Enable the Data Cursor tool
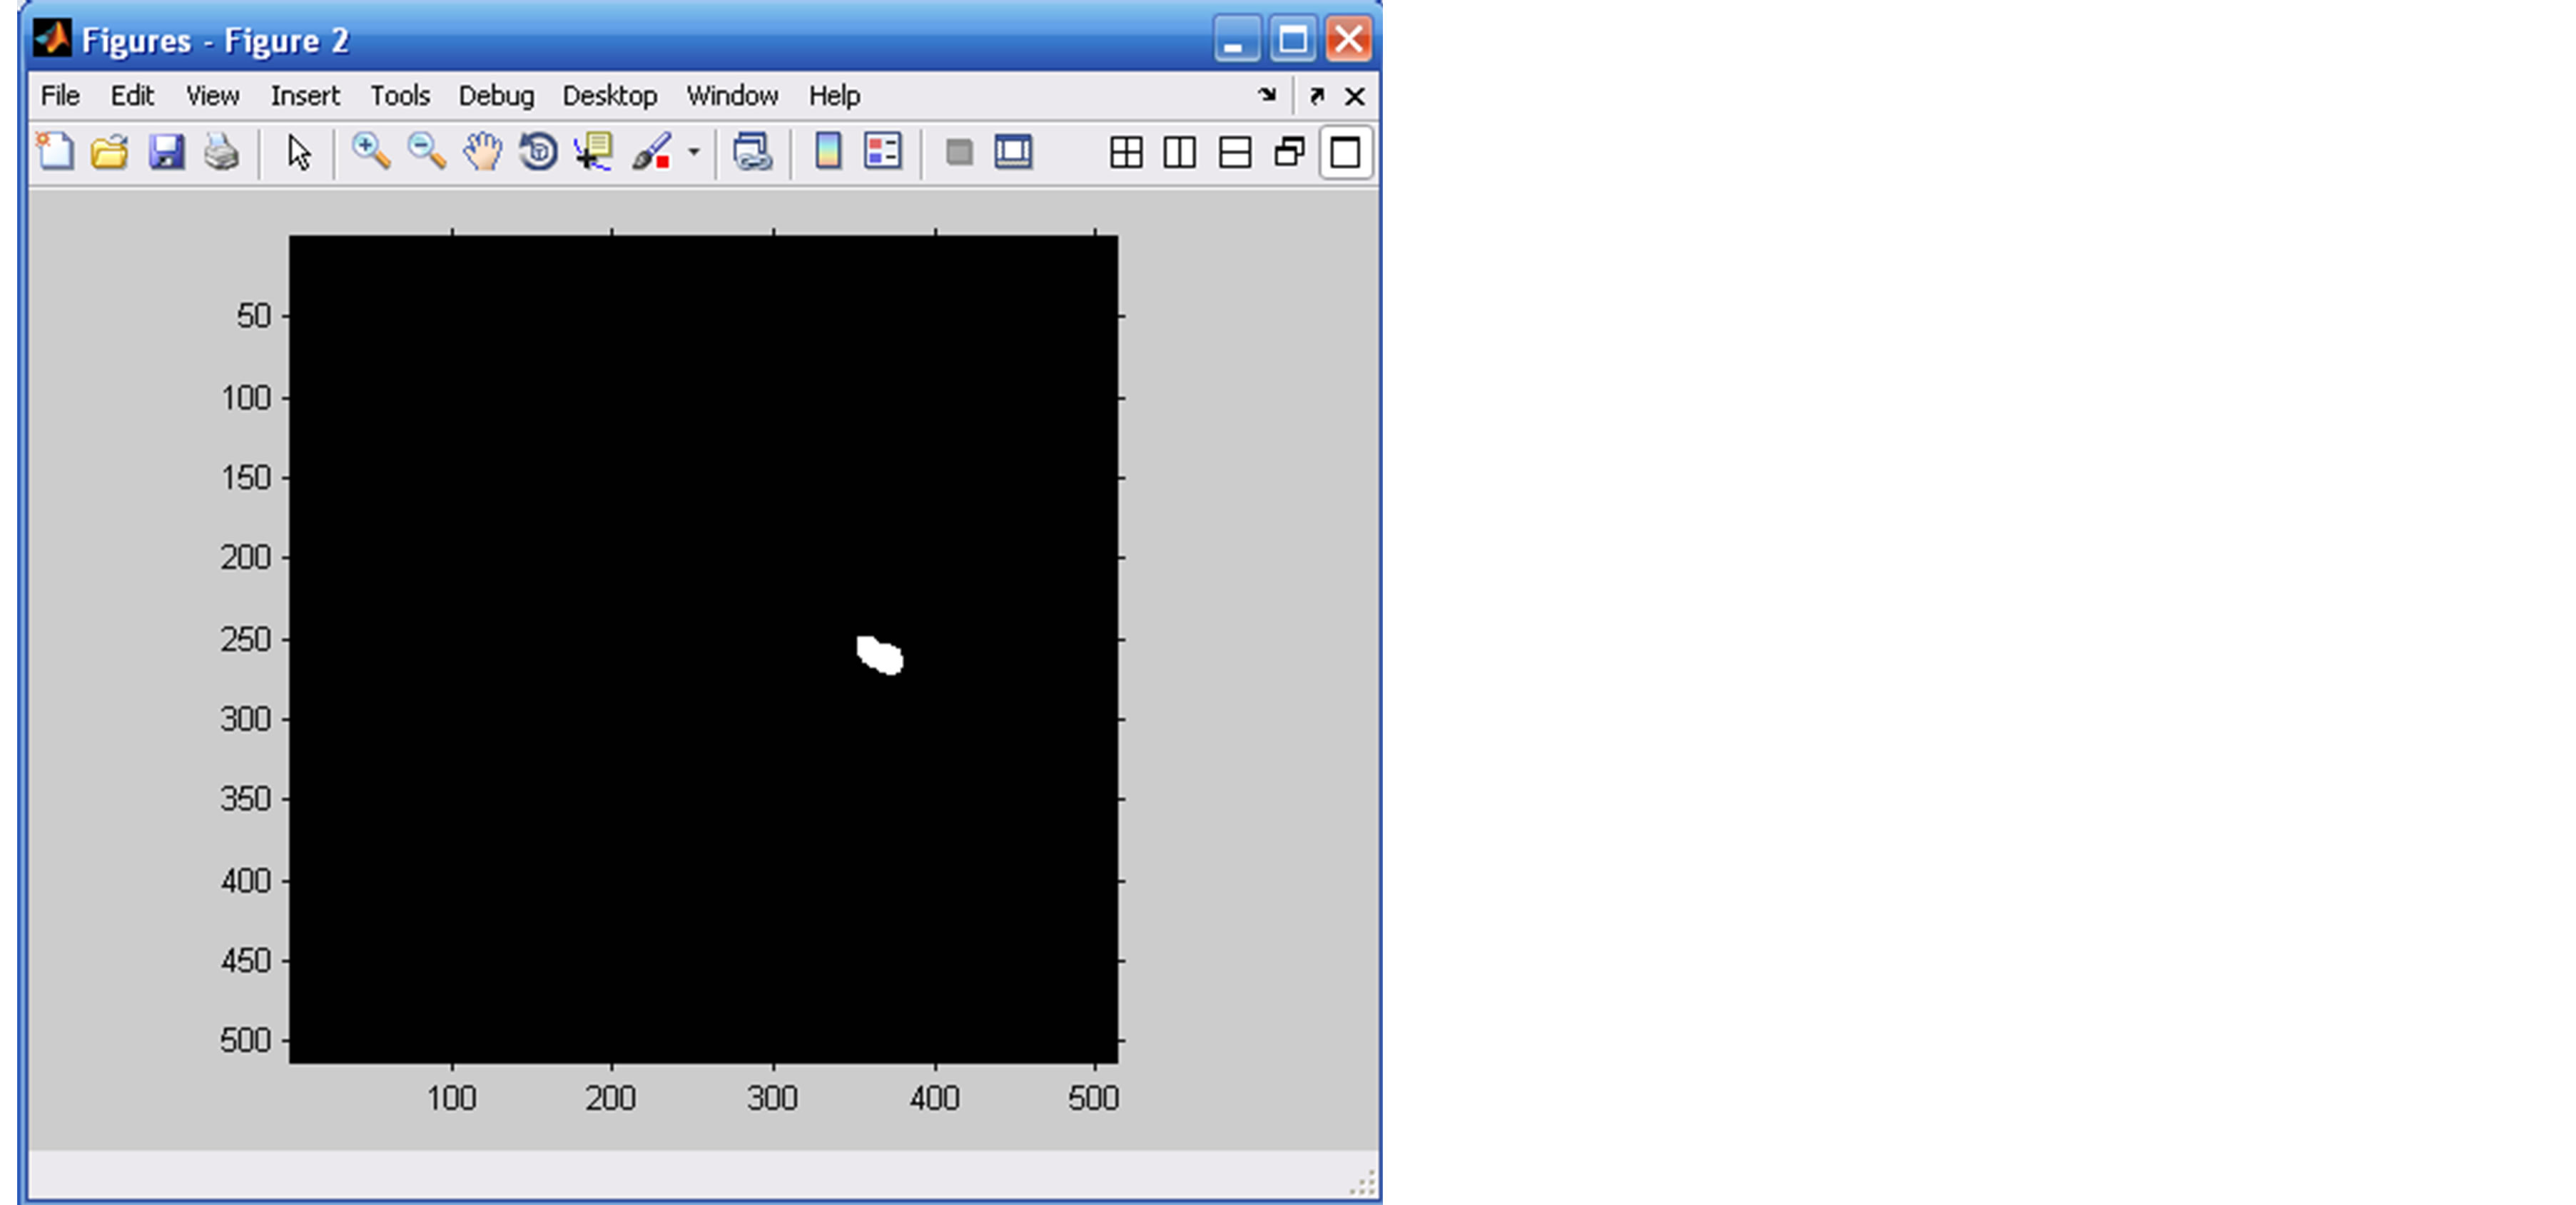 594,152
